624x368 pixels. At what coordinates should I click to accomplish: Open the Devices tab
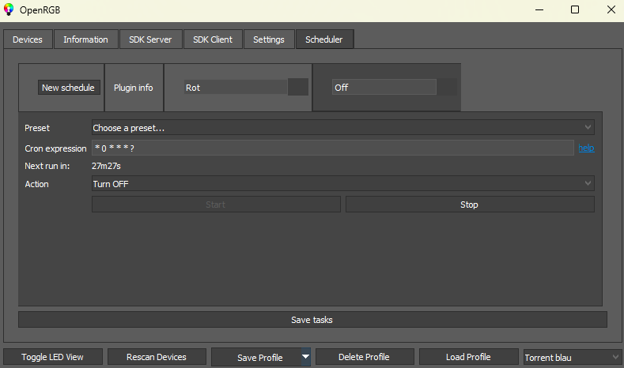[28, 39]
